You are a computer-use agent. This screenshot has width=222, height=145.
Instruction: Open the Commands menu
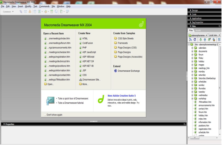click(44, 6)
